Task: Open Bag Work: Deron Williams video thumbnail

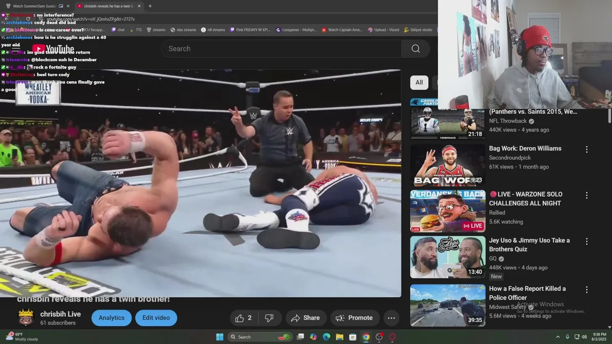Action: (x=448, y=166)
